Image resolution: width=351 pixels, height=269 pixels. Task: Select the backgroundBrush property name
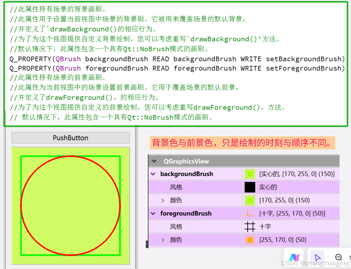187,174
